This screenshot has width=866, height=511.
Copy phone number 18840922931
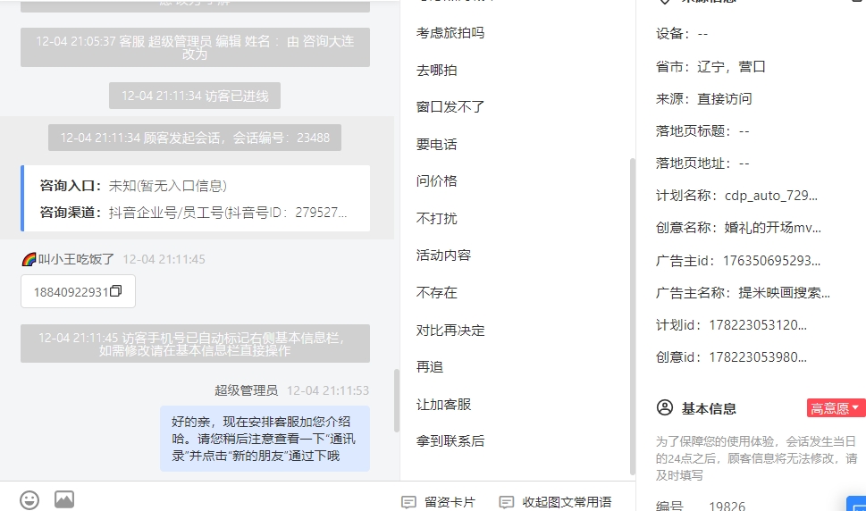[116, 291]
